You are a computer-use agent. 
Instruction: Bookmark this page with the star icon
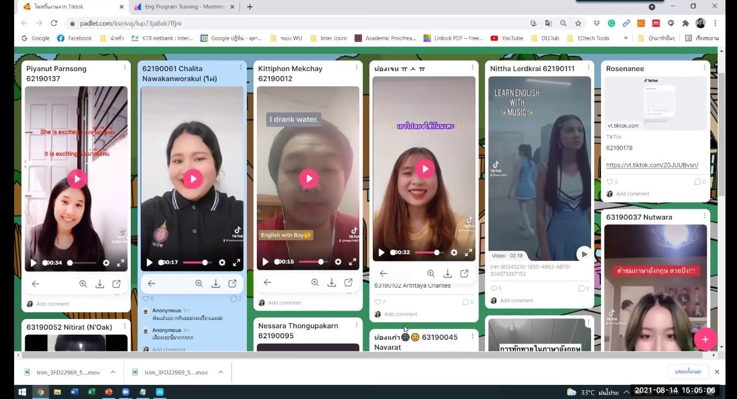pos(578,23)
